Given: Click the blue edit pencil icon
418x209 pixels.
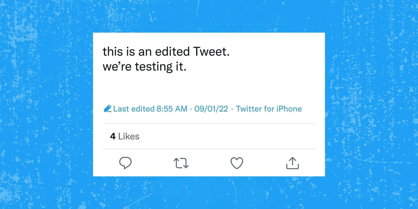Looking at the screenshot, I should tap(107, 108).
